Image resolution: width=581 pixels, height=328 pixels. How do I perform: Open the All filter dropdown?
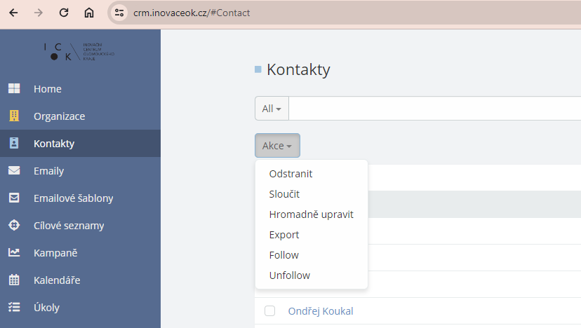click(x=272, y=109)
